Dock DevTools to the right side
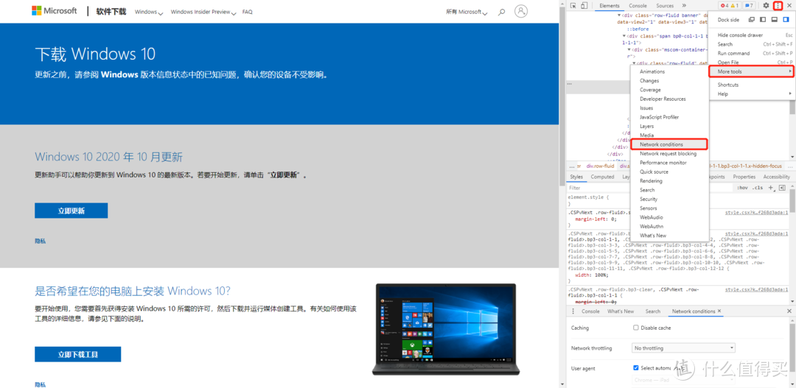 click(786, 20)
